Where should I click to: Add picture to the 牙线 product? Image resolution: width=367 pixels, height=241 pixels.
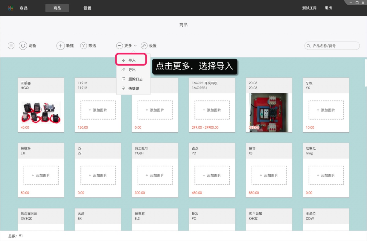coord(326,110)
